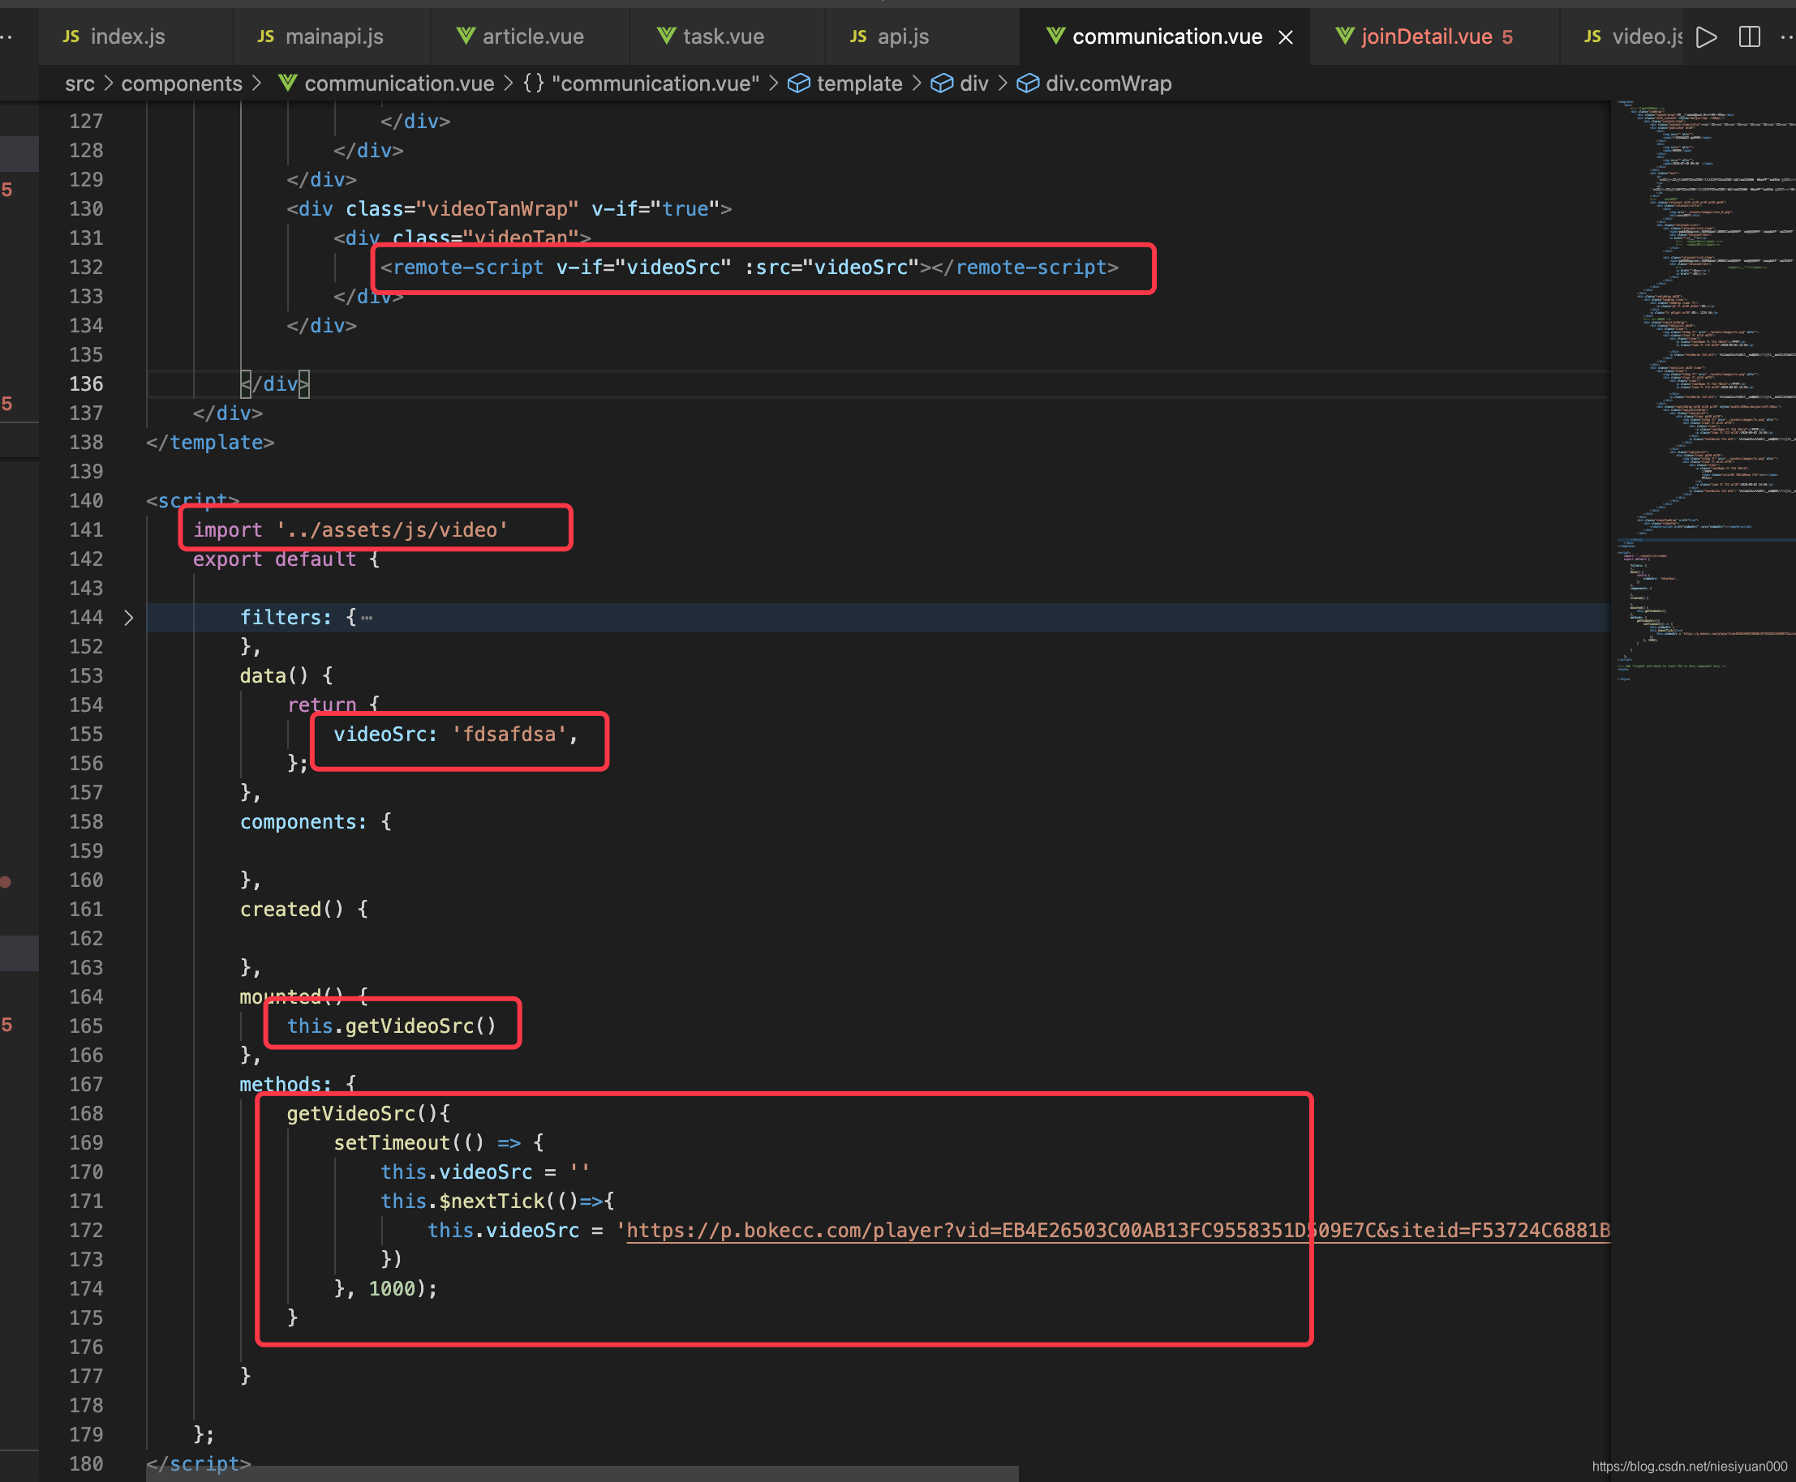Click the minimap code overview
The image size is (1796, 1482).
[1701, 341]
